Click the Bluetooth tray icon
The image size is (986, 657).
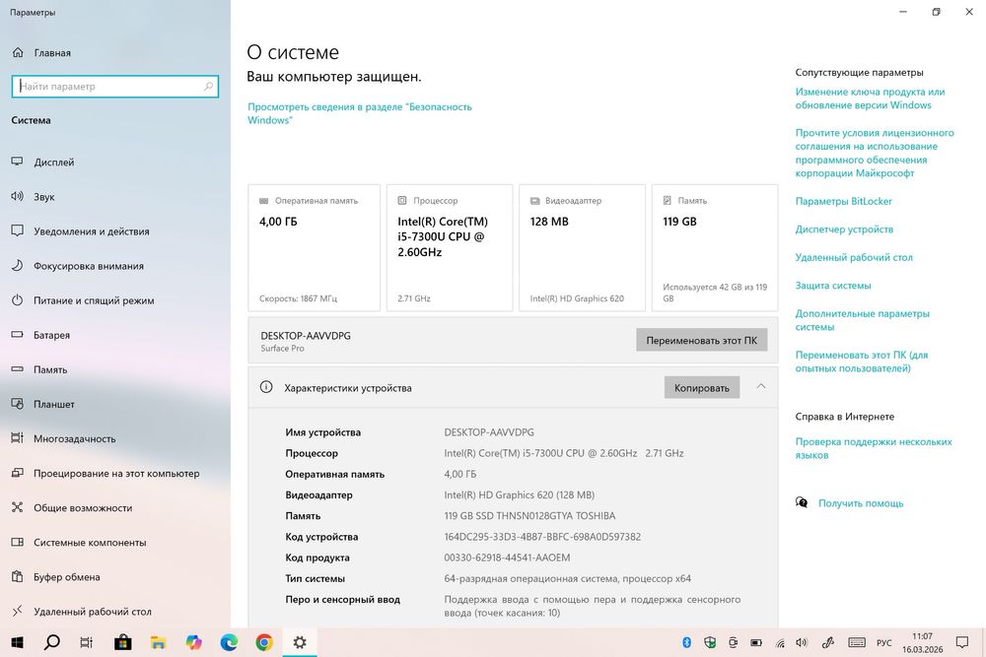[x=686, y=642]
